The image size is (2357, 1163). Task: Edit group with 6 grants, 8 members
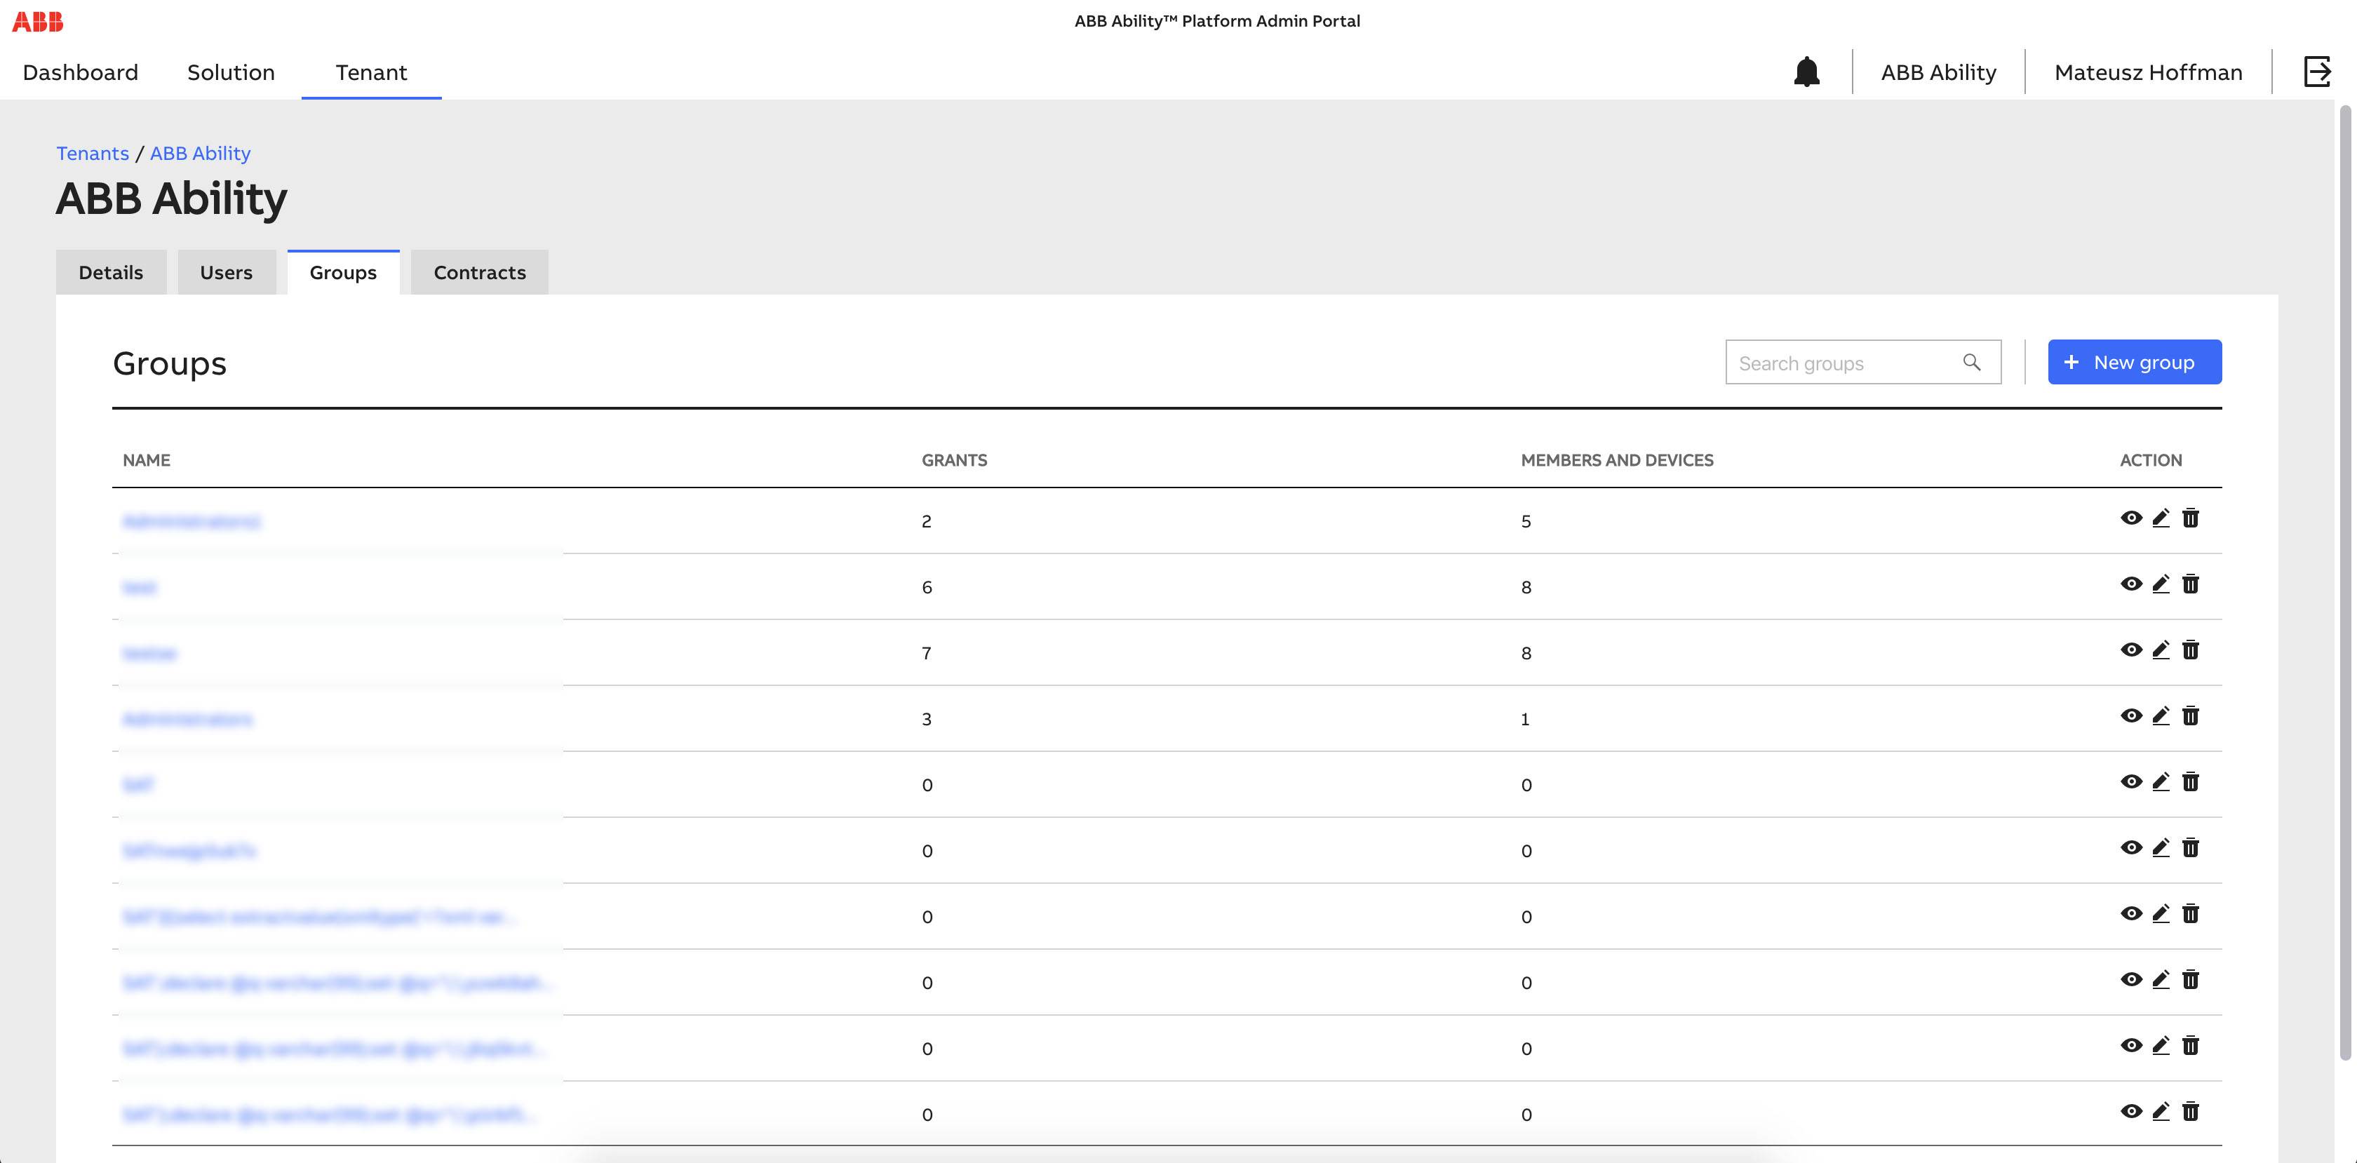click(x=2161, y=584)
